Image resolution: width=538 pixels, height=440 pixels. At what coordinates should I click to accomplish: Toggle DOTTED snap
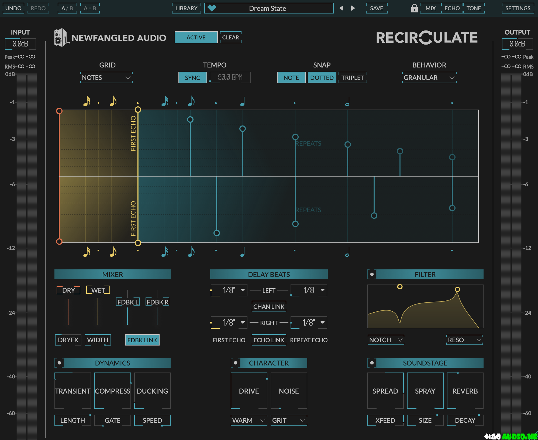click(x=322, y=77)
